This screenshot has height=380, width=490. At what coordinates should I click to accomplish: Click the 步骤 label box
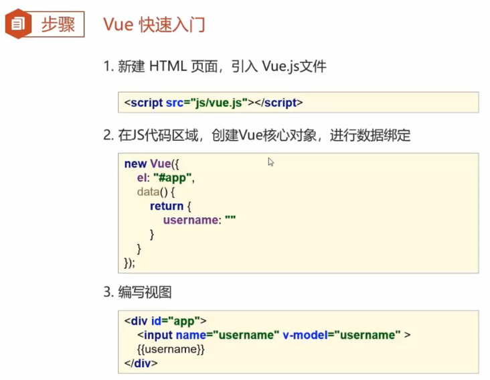58,24
